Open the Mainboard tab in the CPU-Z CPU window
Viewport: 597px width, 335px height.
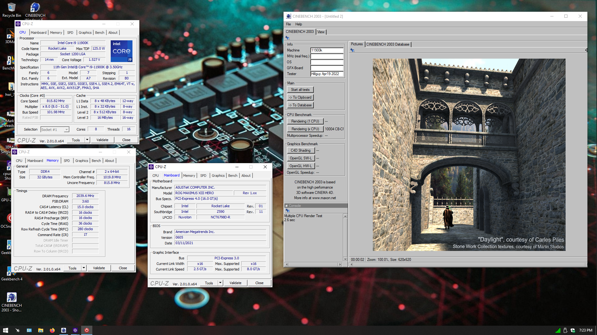tap(39, 33)
